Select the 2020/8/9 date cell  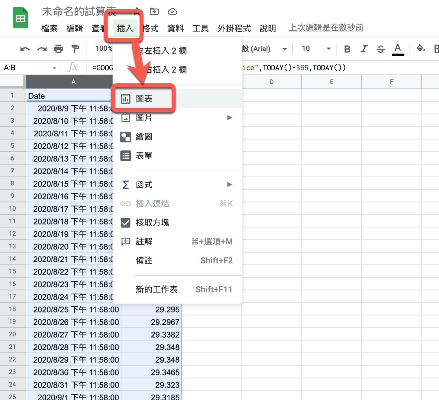point(70,108)
